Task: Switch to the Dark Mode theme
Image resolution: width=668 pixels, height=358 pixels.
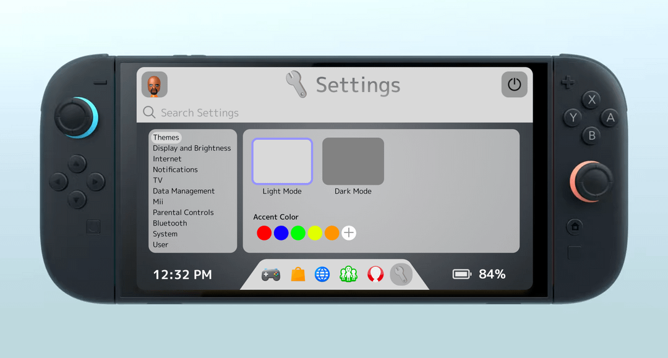Action: coord(353,161)
